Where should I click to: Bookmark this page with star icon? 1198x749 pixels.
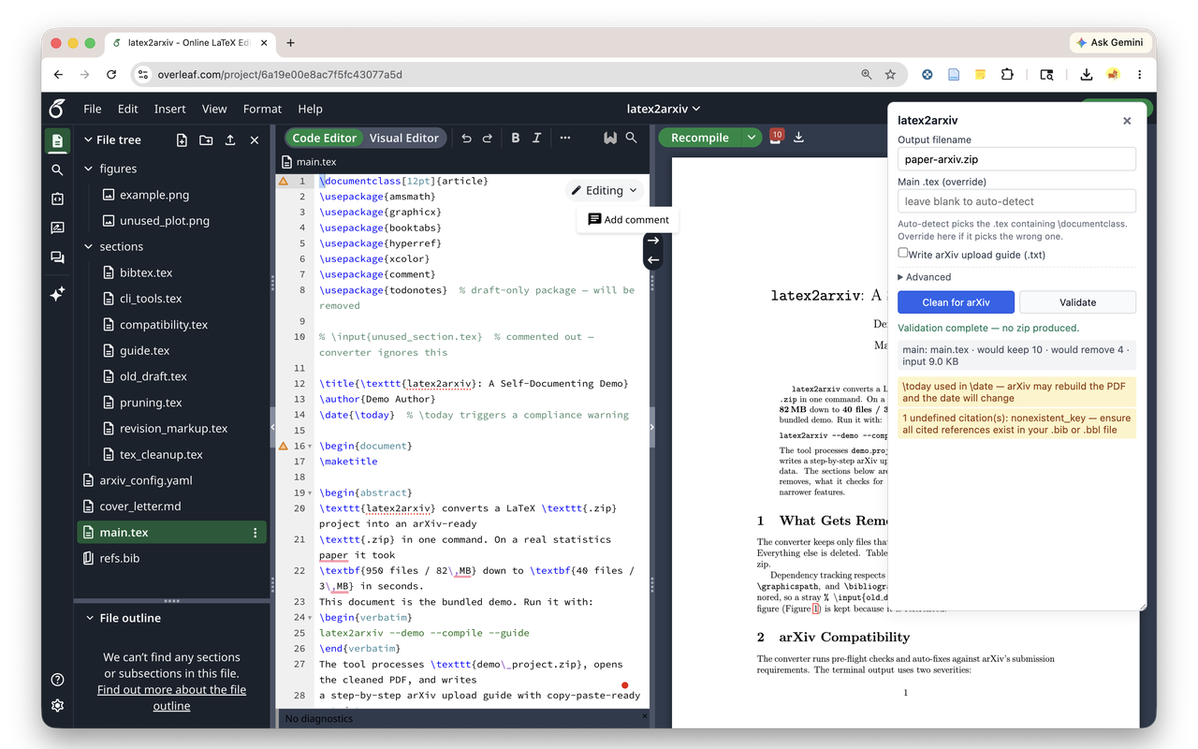pos(890,74)
